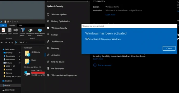This screenshot has width=179, height=93.
Task: Select OneDrive in the navigation pane
Action: point(8,81)
